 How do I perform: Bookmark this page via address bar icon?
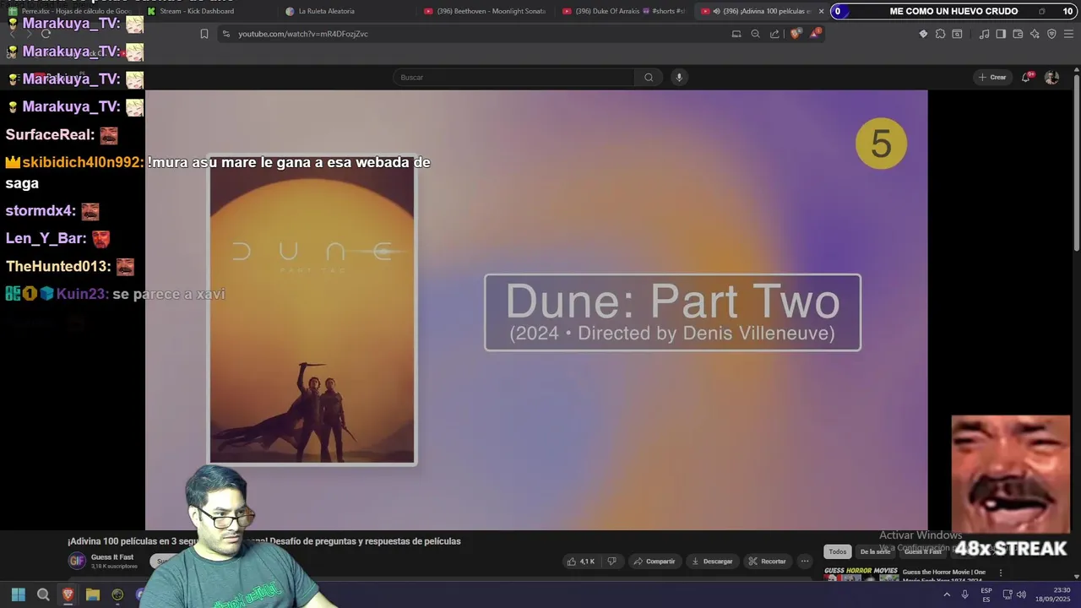pos(204,34)
